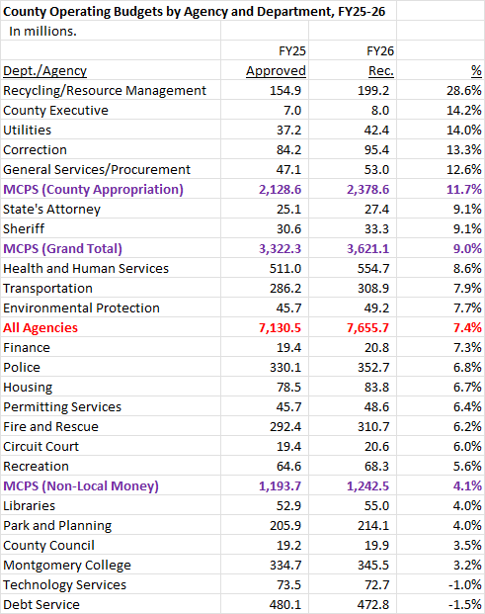Select the red All Agencies cell

click(x=40, y=327)
